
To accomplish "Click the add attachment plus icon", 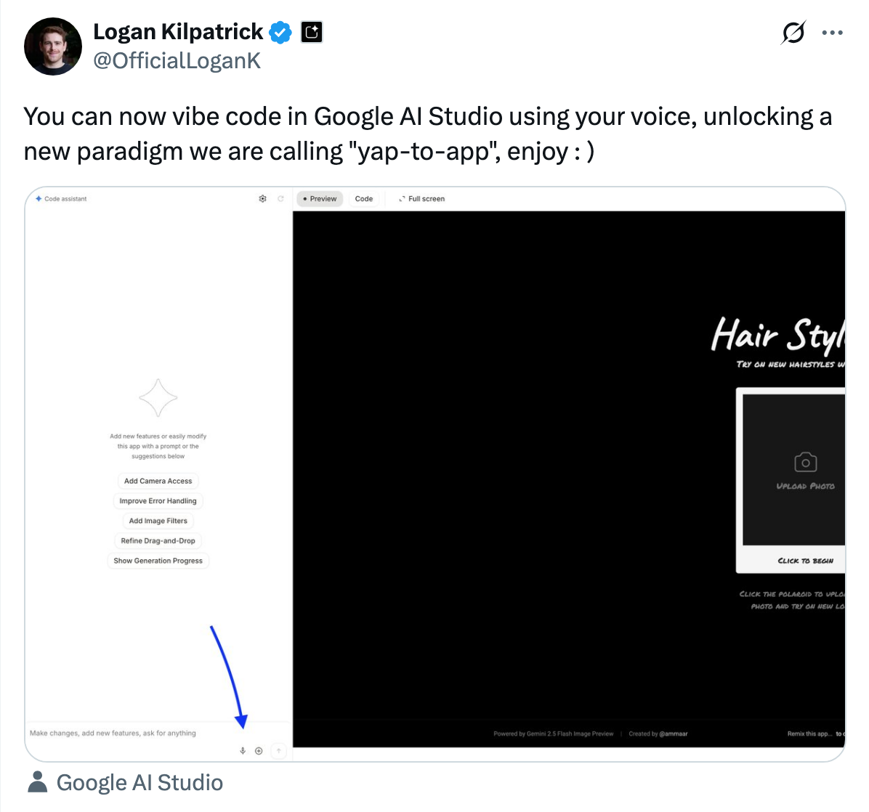I will pyautogui.click(x=259, y=751).
